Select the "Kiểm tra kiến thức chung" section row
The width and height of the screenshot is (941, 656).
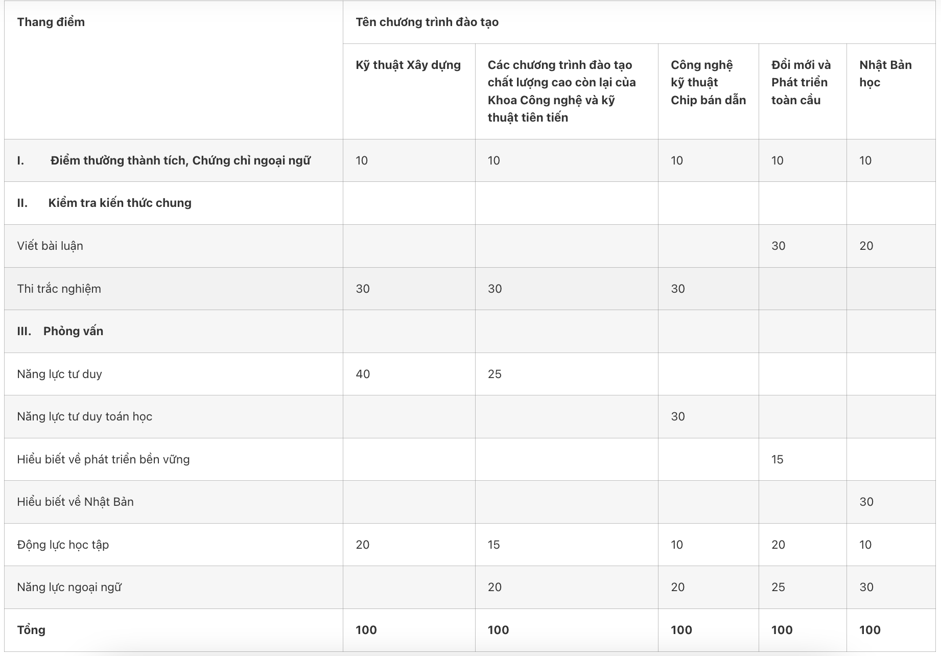click(120, 203)
